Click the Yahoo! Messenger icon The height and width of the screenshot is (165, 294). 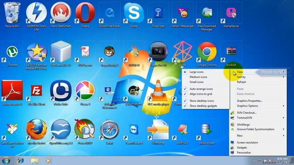(182, 13)
